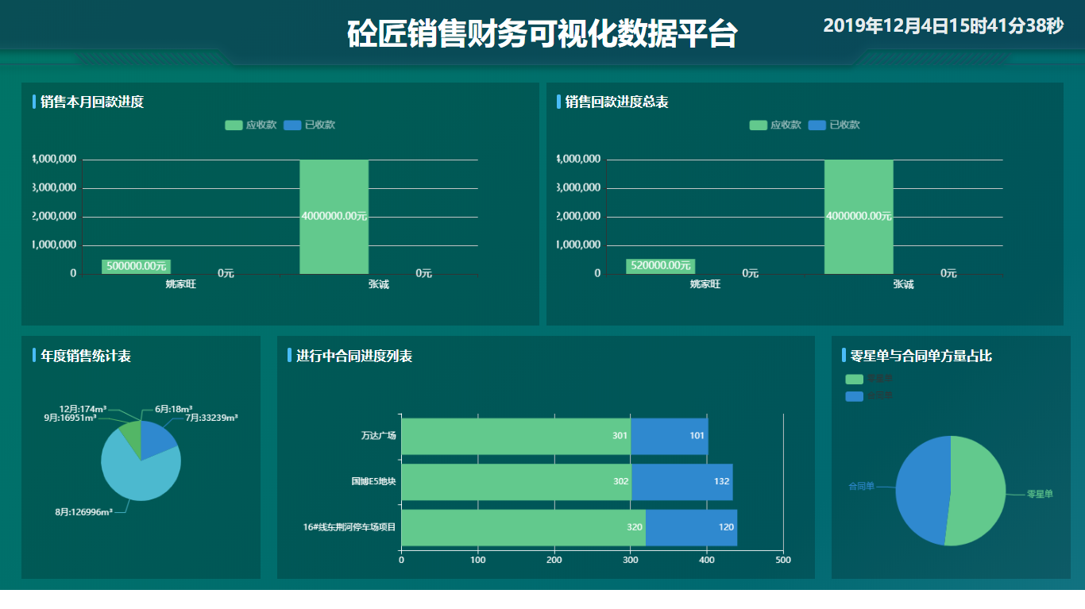Click the 7月:33239m³ pie label

pyautogui.click(x=212, y=418)
